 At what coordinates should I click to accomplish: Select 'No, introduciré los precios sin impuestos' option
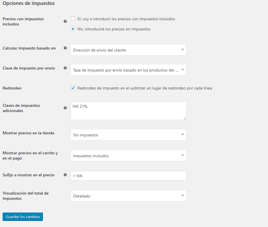click(73, 29)
